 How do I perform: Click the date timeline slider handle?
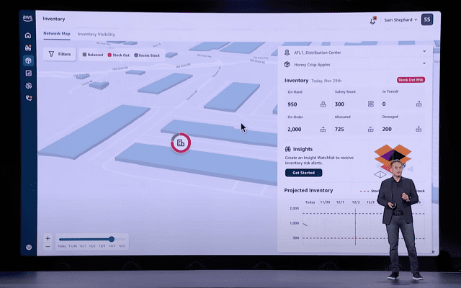point(112,239)
